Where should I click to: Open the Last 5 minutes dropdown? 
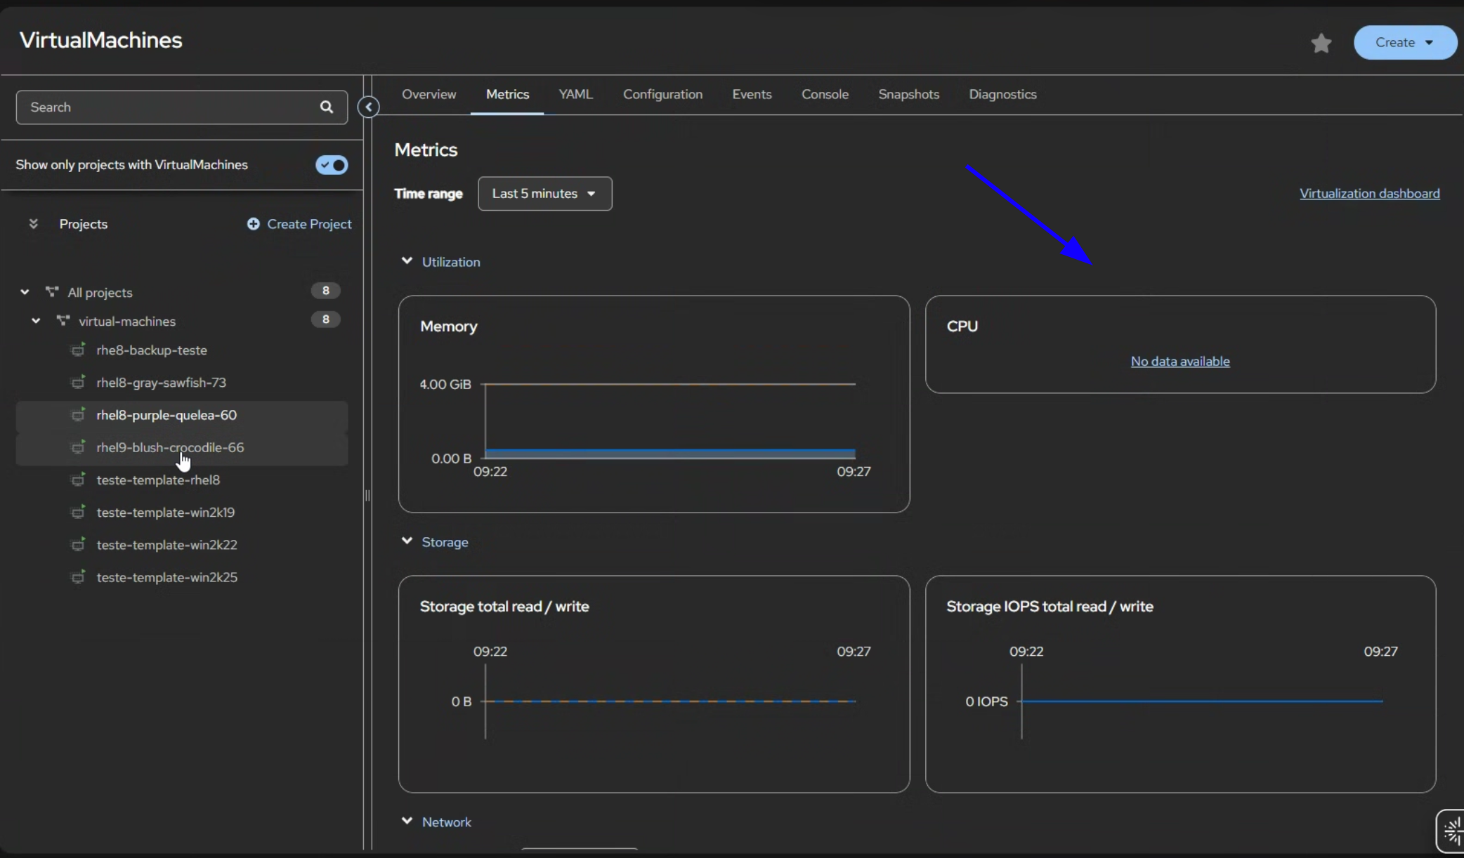(544, 194)
